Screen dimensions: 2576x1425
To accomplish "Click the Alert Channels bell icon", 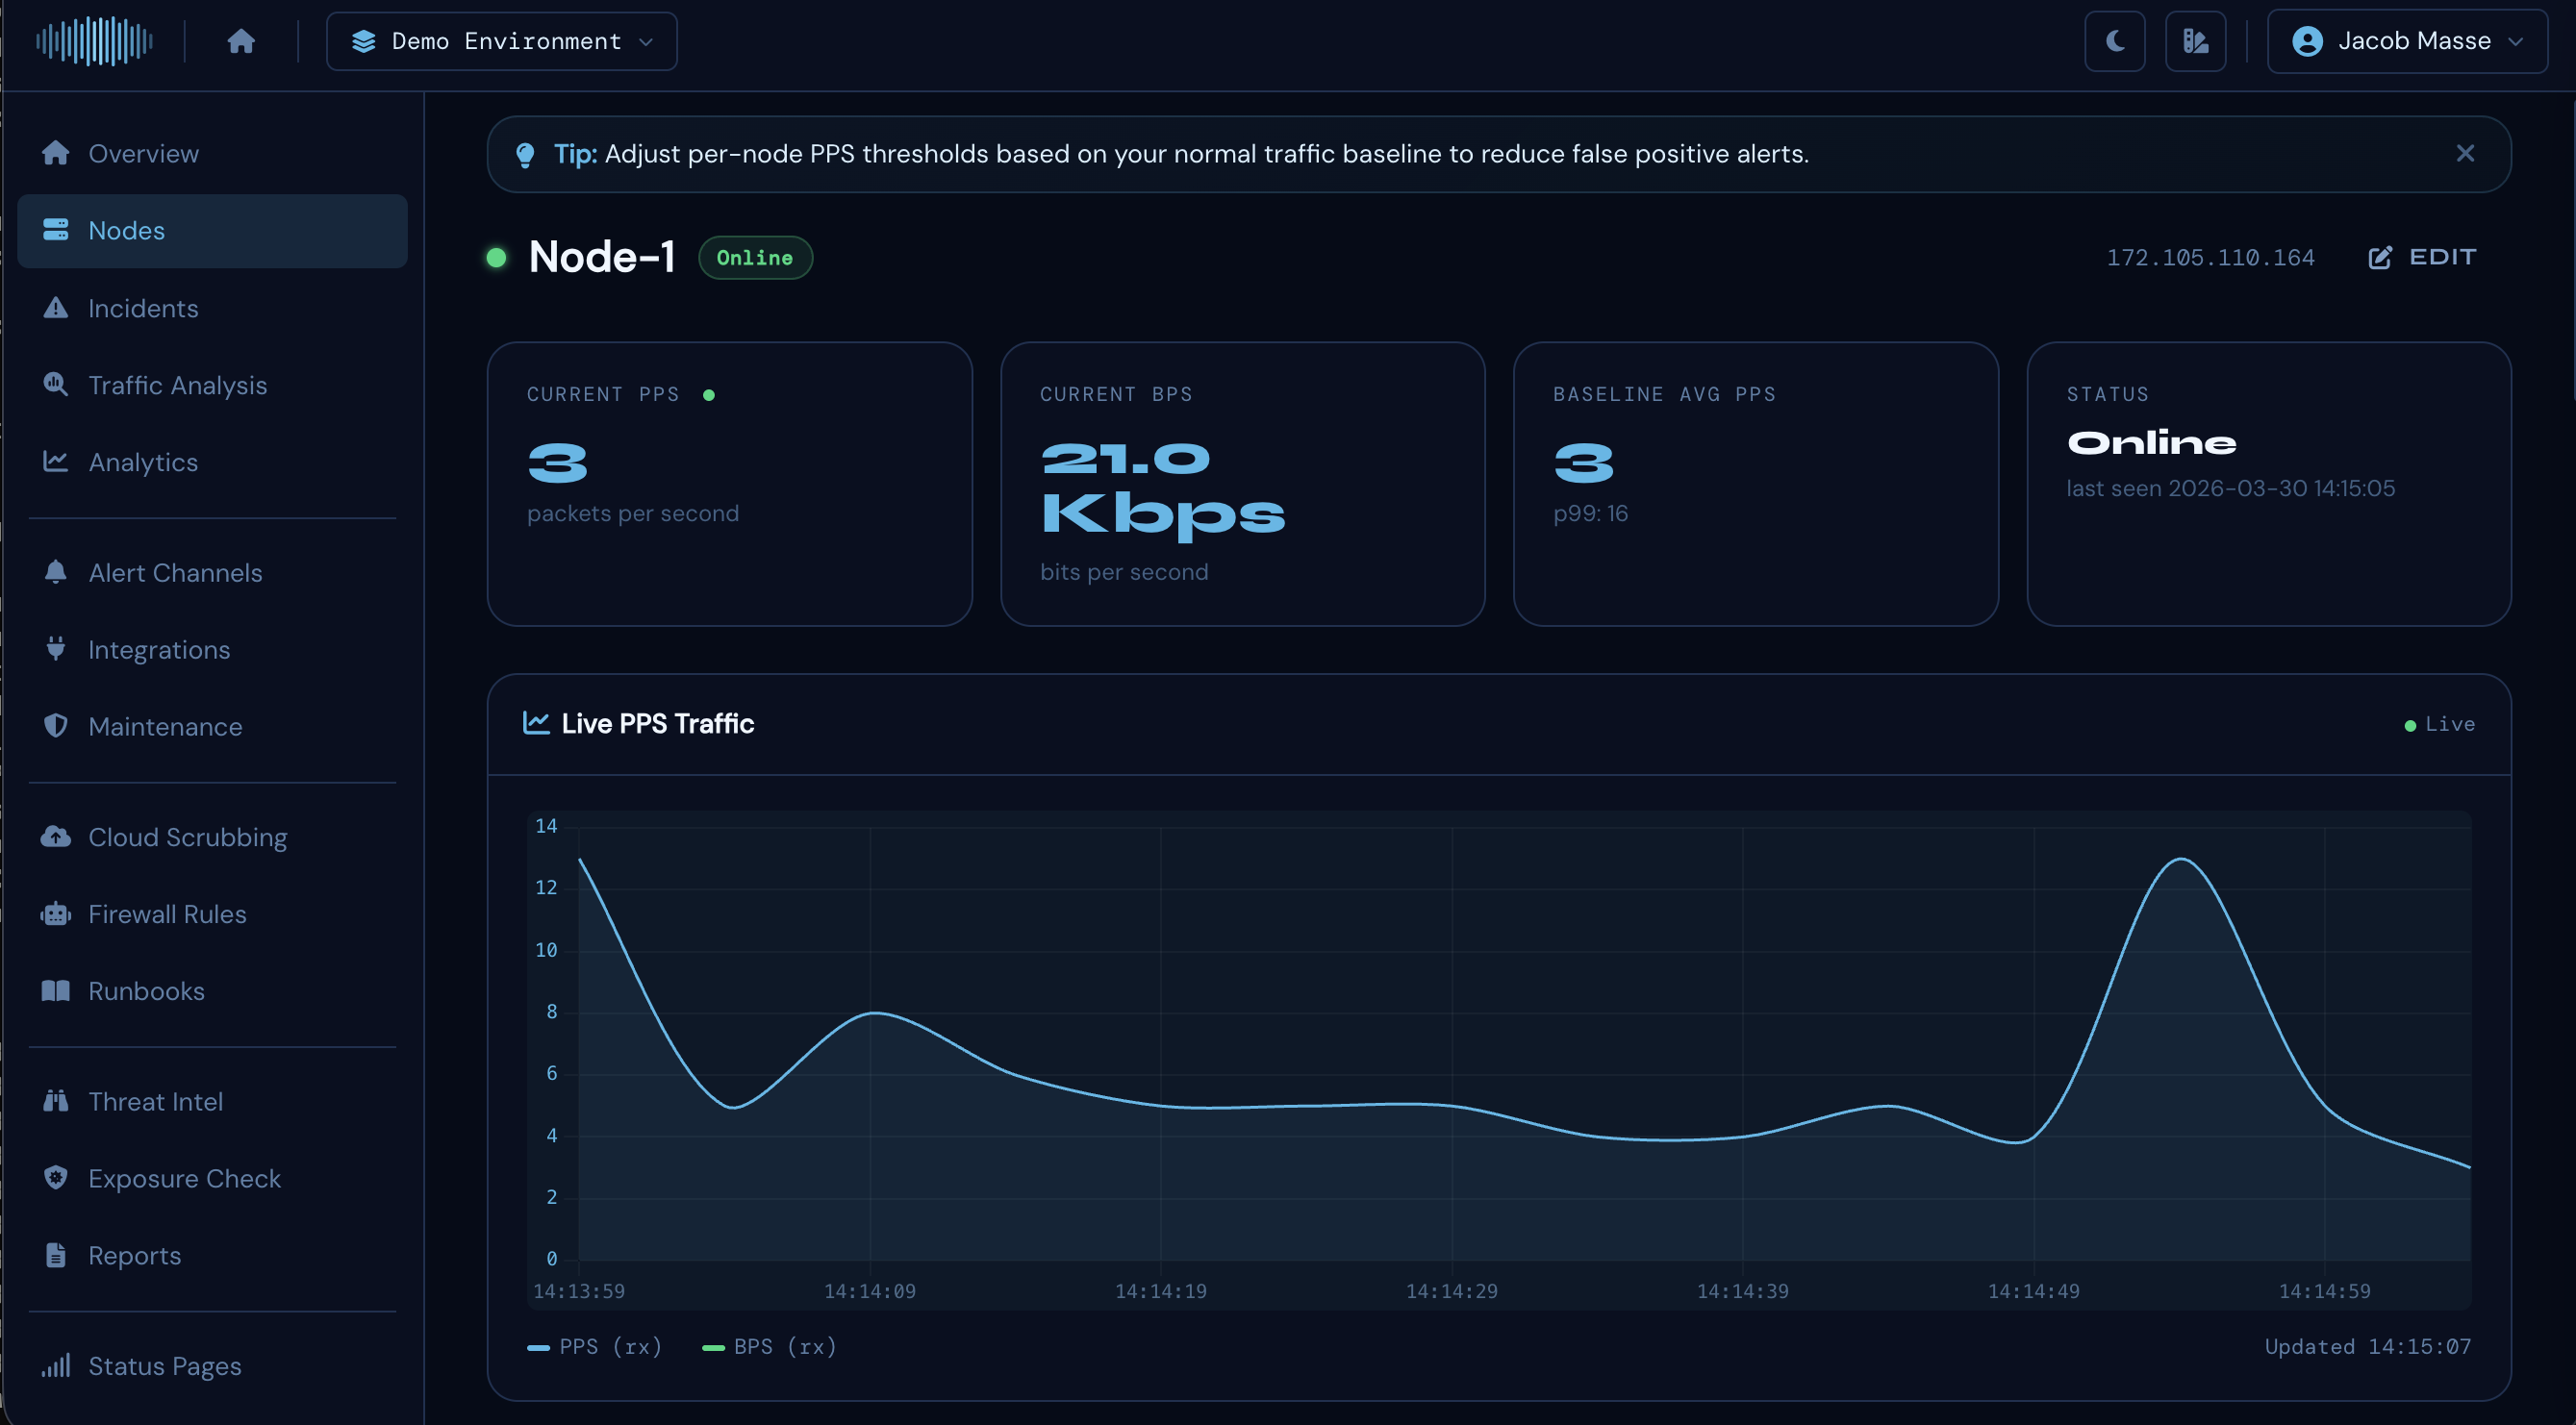I will (56, 571).
